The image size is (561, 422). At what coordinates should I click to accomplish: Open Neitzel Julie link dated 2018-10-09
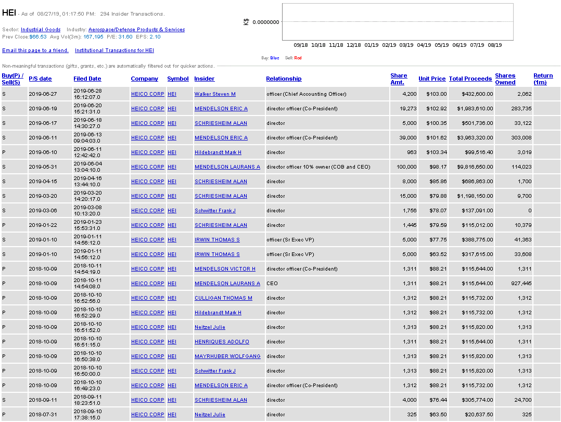coord(210,327)
